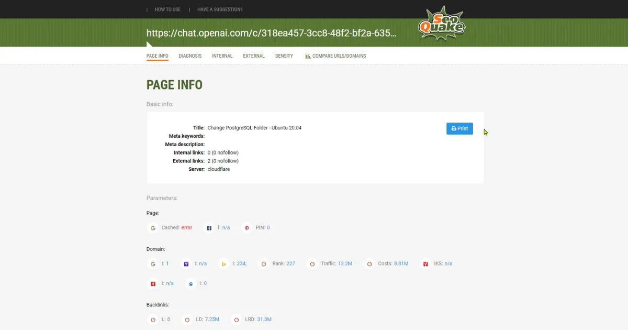Click the PAGE INFO heading

click(x=174, y=85)
